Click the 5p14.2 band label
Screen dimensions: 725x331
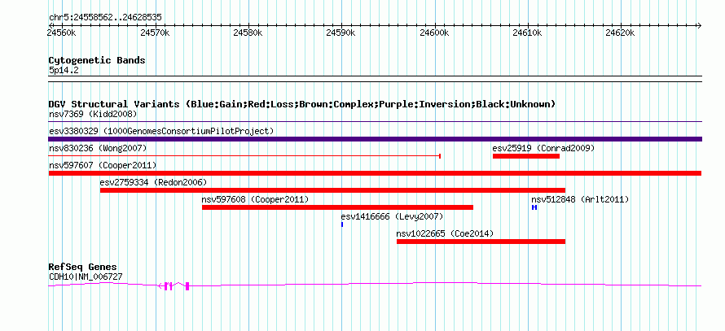tap(64, 70)
